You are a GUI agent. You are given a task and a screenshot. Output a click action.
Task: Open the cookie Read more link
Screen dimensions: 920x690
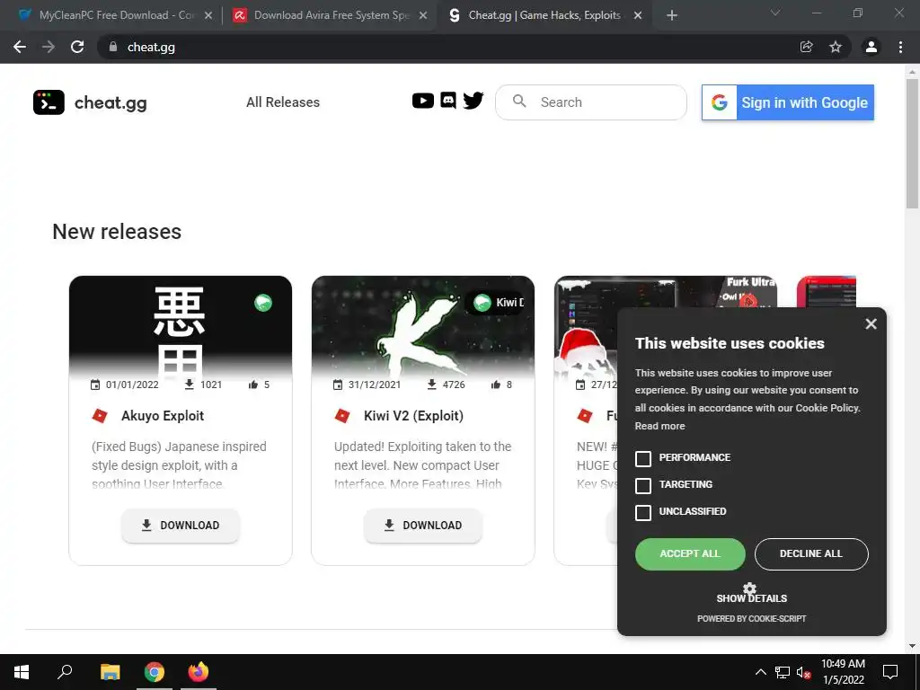pyautogui.click(x=659, y=426)
